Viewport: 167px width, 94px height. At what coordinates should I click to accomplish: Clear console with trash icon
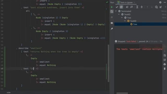tap(165, 69)
